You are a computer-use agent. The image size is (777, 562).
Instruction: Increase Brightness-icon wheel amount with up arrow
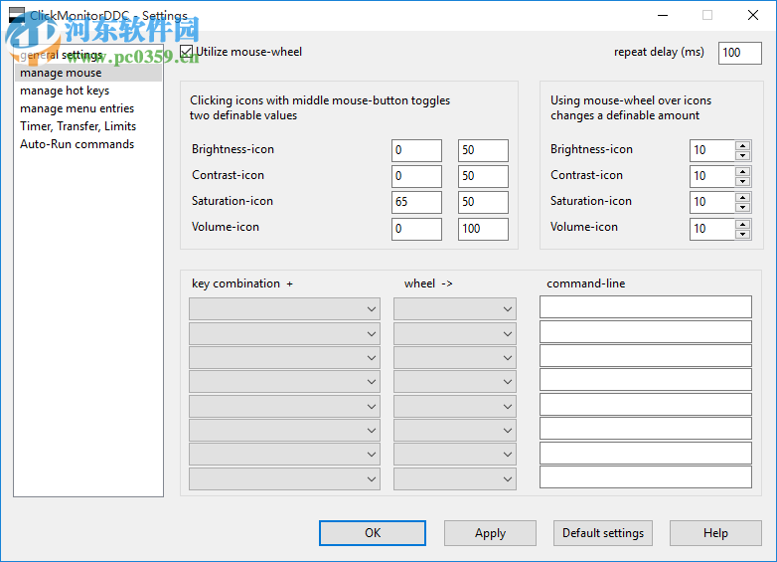pyautogui.click(x=742, y=145)
